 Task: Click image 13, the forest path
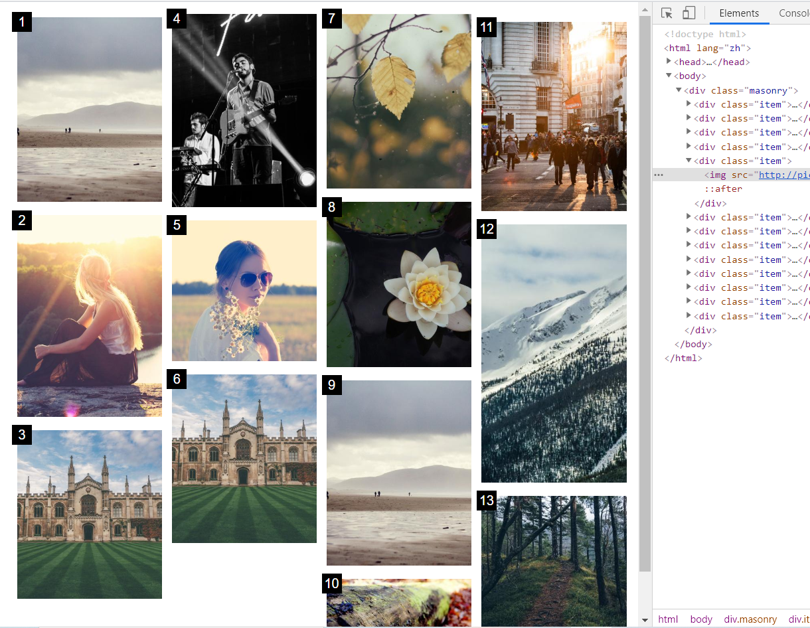point(554,561)
